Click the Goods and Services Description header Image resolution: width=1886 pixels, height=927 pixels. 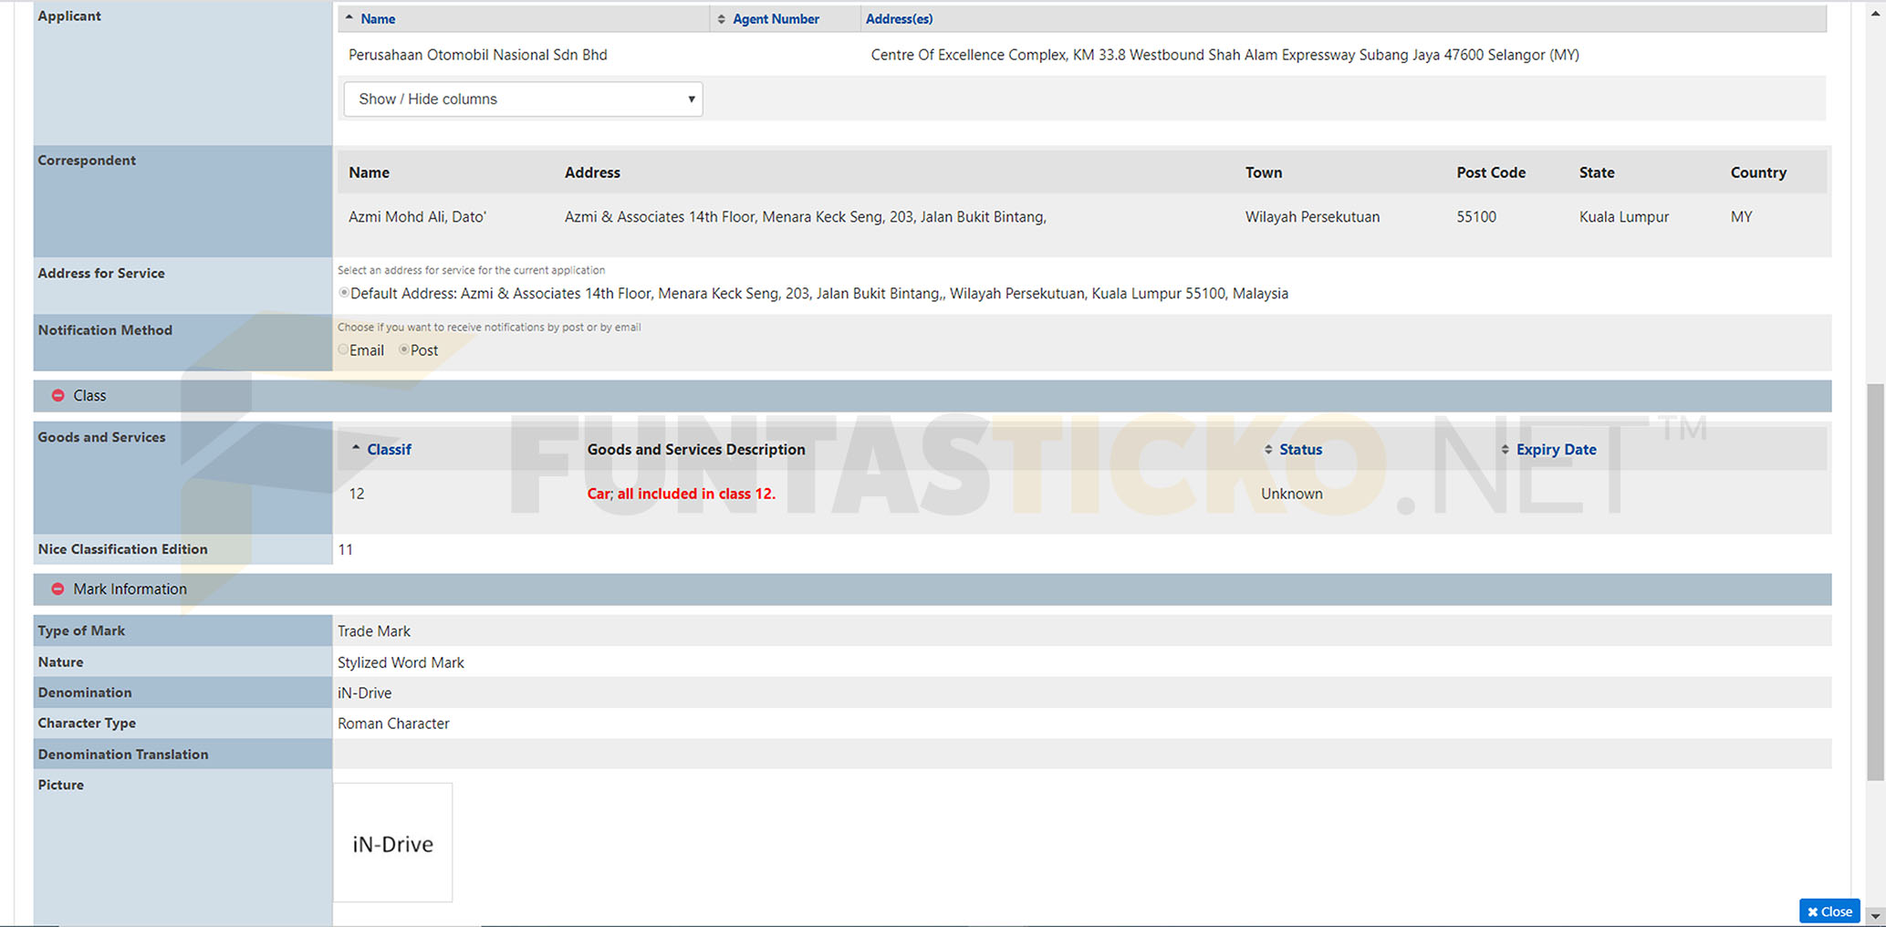[x=696, y=449]
